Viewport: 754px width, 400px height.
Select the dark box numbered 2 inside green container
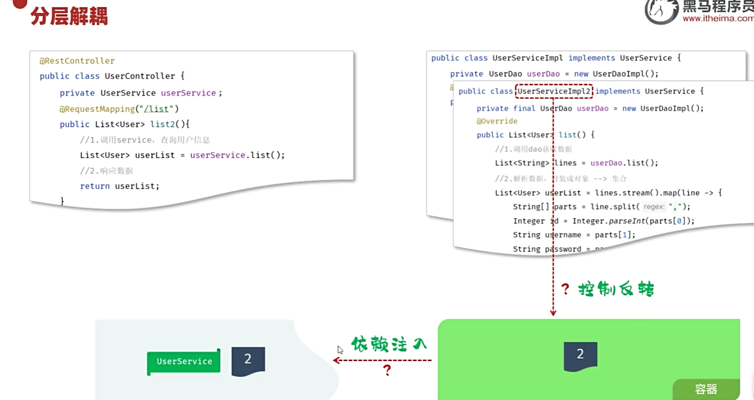(580, 356)
